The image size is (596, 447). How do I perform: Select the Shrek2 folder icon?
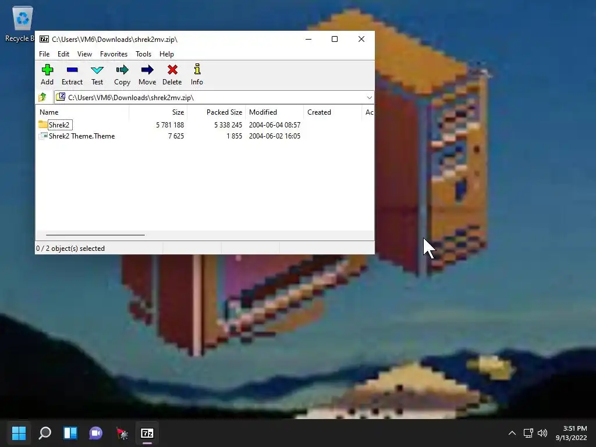click(x=43, y=125)
